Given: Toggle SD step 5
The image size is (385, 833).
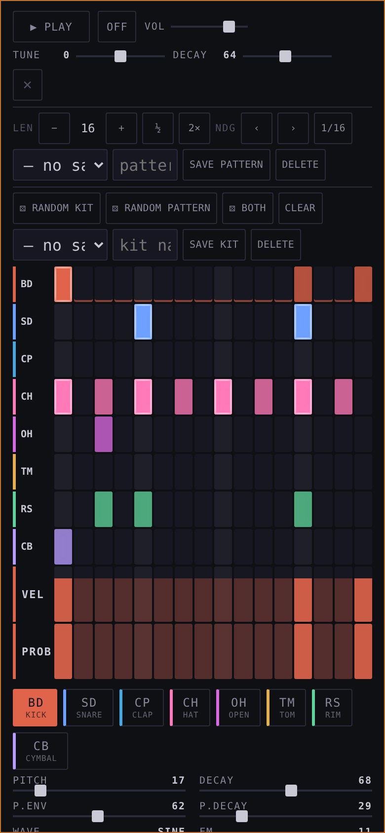Looking at the screenshot, I should pyautogui.click(x=143, y=322).
